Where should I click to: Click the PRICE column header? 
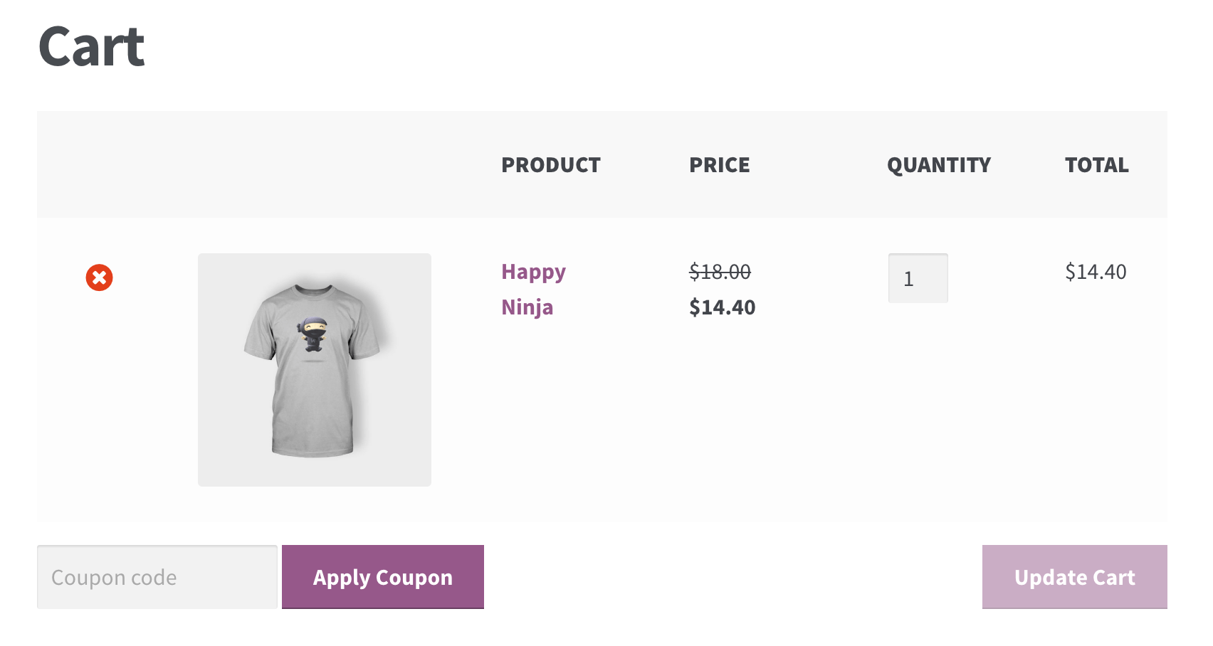point(719,164)
